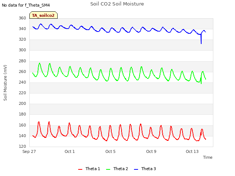Click the Sep 27 x-axis tick label
235x176 pixels.
coord(29,151)
